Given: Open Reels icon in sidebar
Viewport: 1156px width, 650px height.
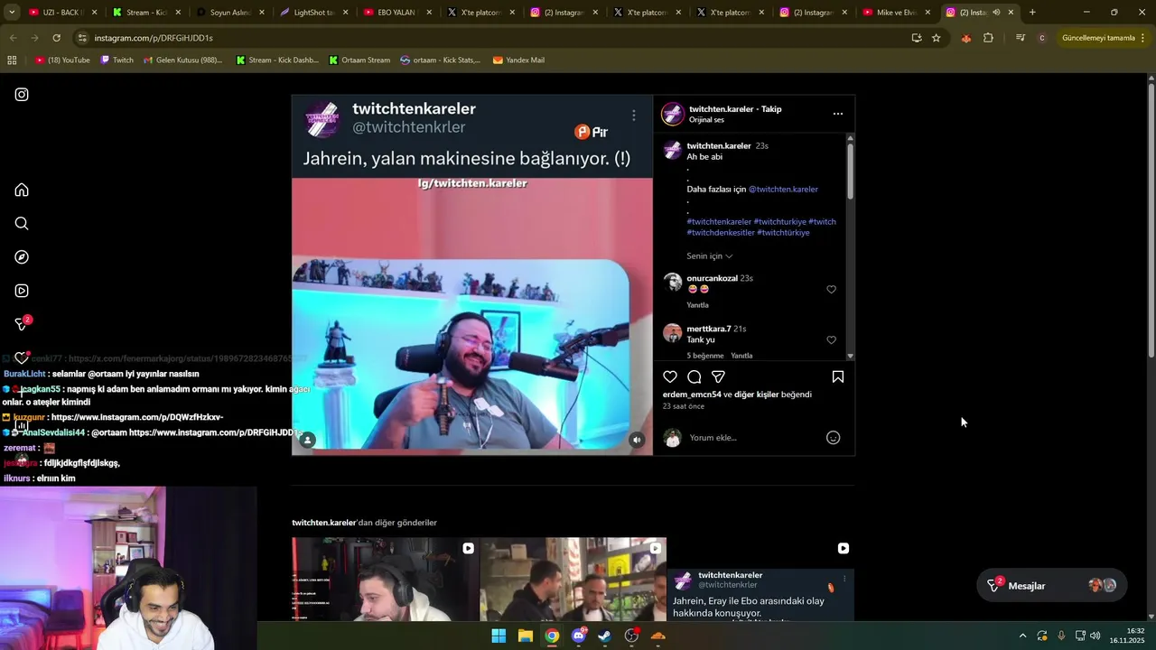Looking at the screenshot, I should point(22,291).
